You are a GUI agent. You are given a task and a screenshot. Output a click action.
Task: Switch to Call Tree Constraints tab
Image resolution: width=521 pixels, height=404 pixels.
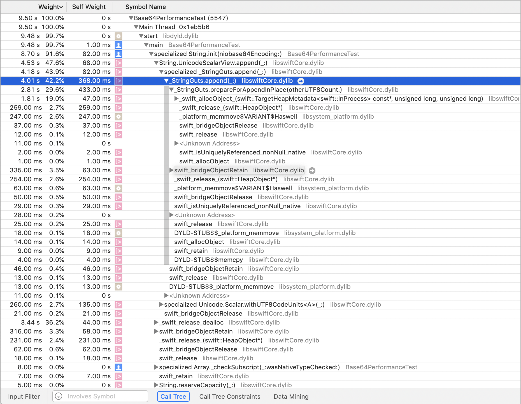point(230,396)
